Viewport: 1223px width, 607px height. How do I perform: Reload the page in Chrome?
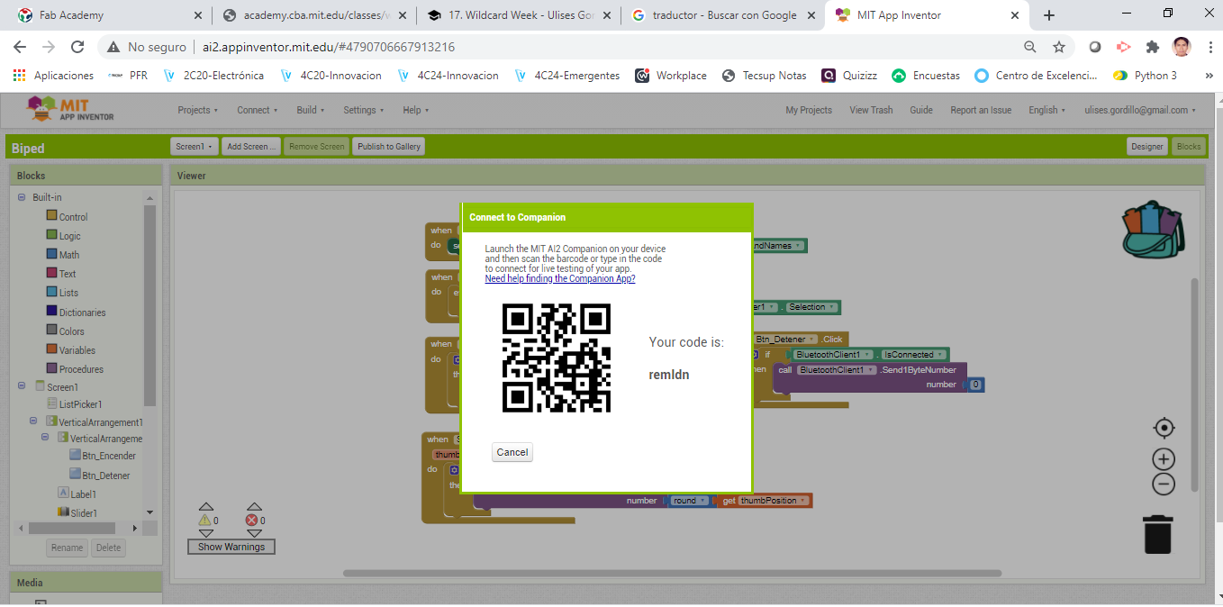[77, 47]
